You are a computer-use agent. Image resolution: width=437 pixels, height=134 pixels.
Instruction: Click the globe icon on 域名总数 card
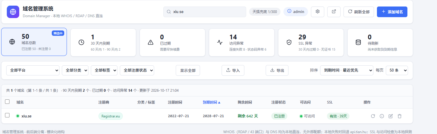(x=12, y=42)
